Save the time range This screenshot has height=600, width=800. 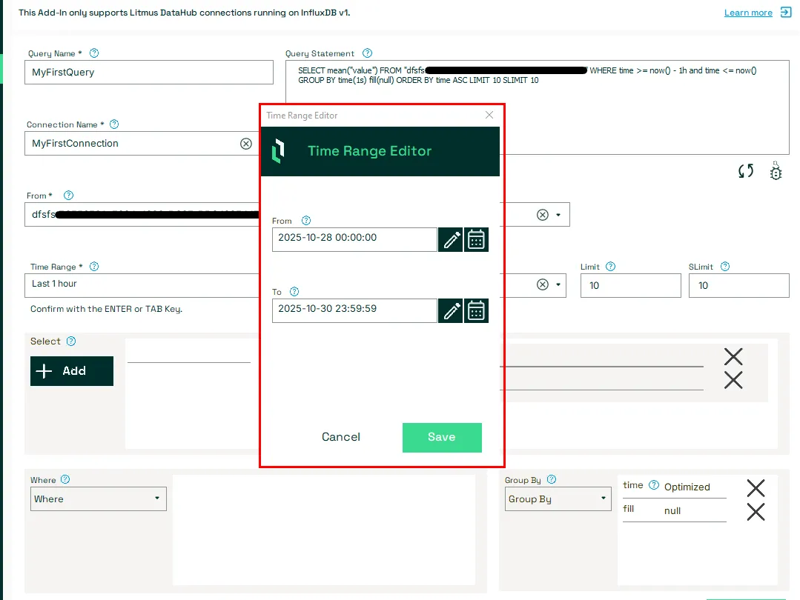[442, 437]
